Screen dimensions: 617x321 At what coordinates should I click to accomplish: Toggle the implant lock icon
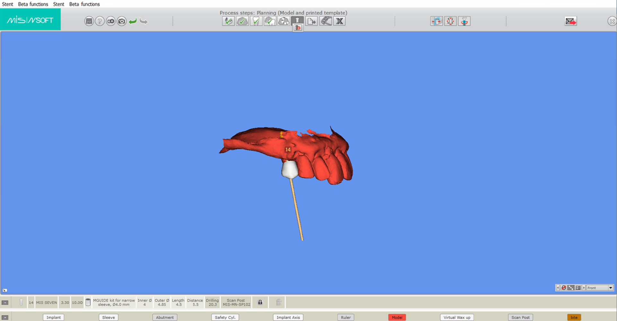260,302
